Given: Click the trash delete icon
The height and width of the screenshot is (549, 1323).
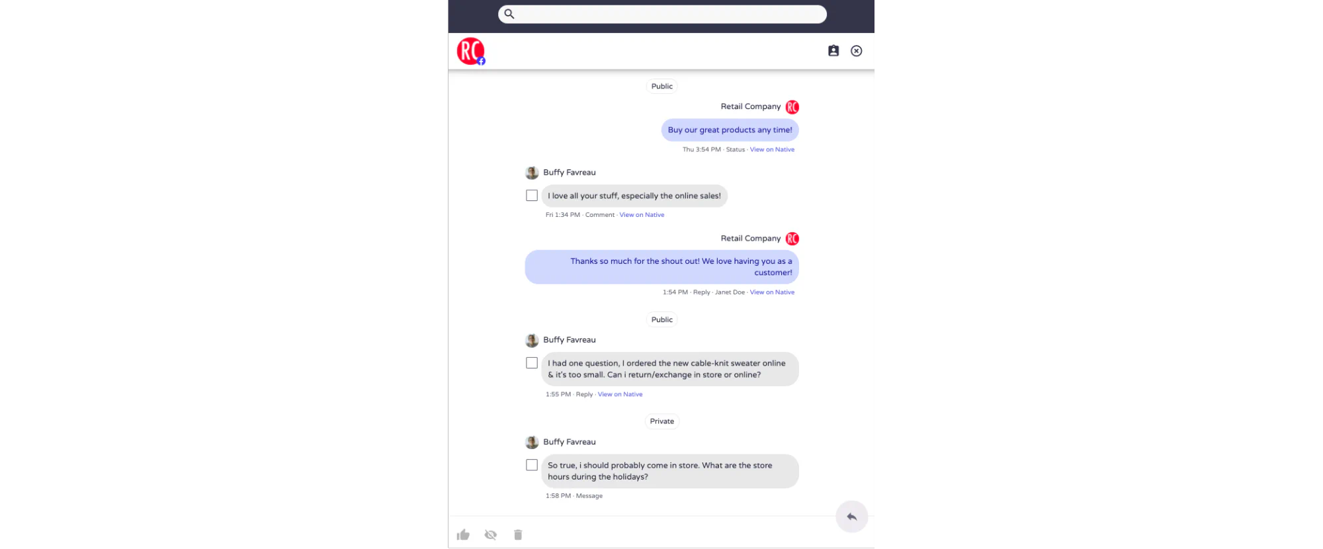Looking at the screenshot, I should click(x=518, y=534).
